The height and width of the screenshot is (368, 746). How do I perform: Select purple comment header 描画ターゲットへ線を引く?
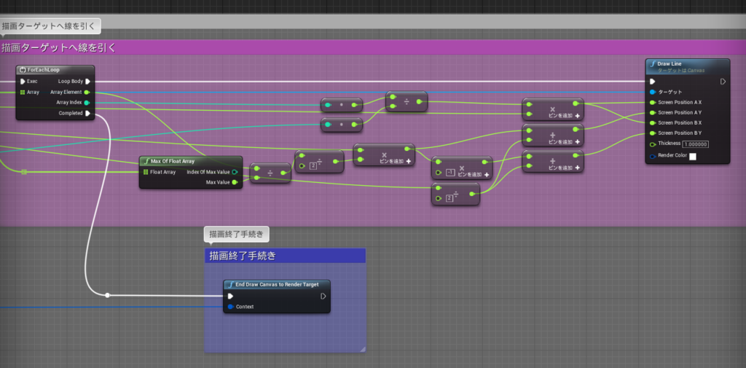coord(373,47)
